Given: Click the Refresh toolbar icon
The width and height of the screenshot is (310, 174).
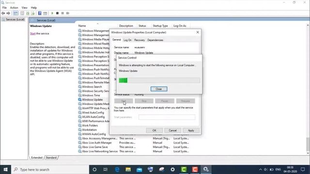Looking at the screenshot, I should tap(28, 13).
